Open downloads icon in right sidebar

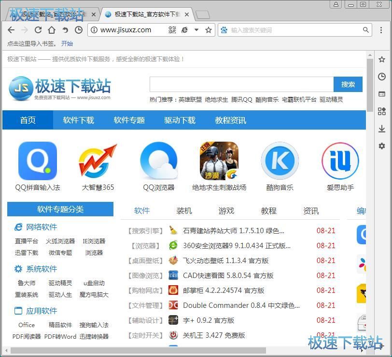point(382,129)
